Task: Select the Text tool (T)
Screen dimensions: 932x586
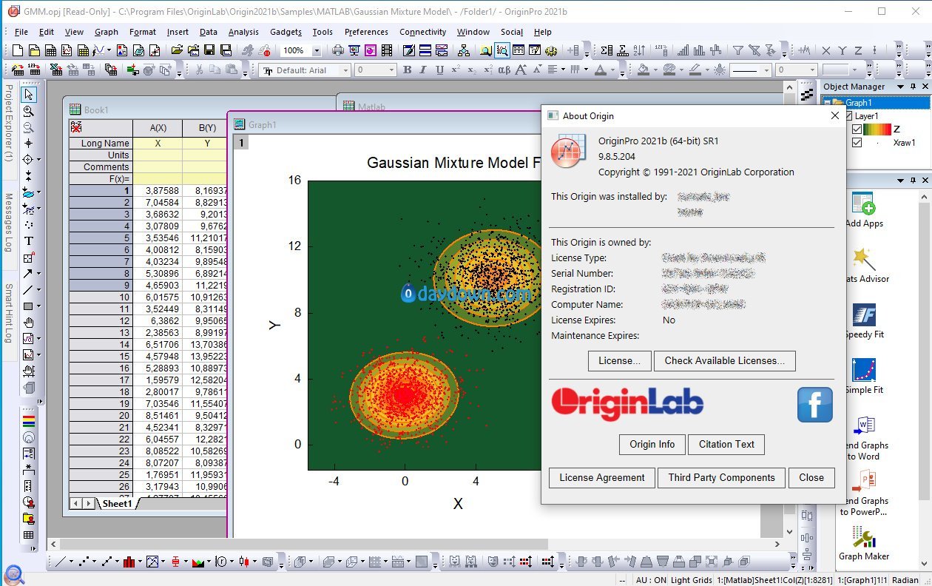Action: [x=29, y=241]
